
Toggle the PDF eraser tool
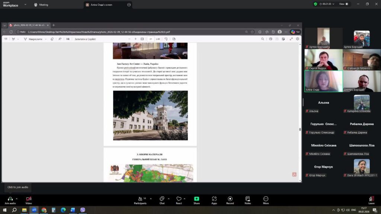point(52,39)
